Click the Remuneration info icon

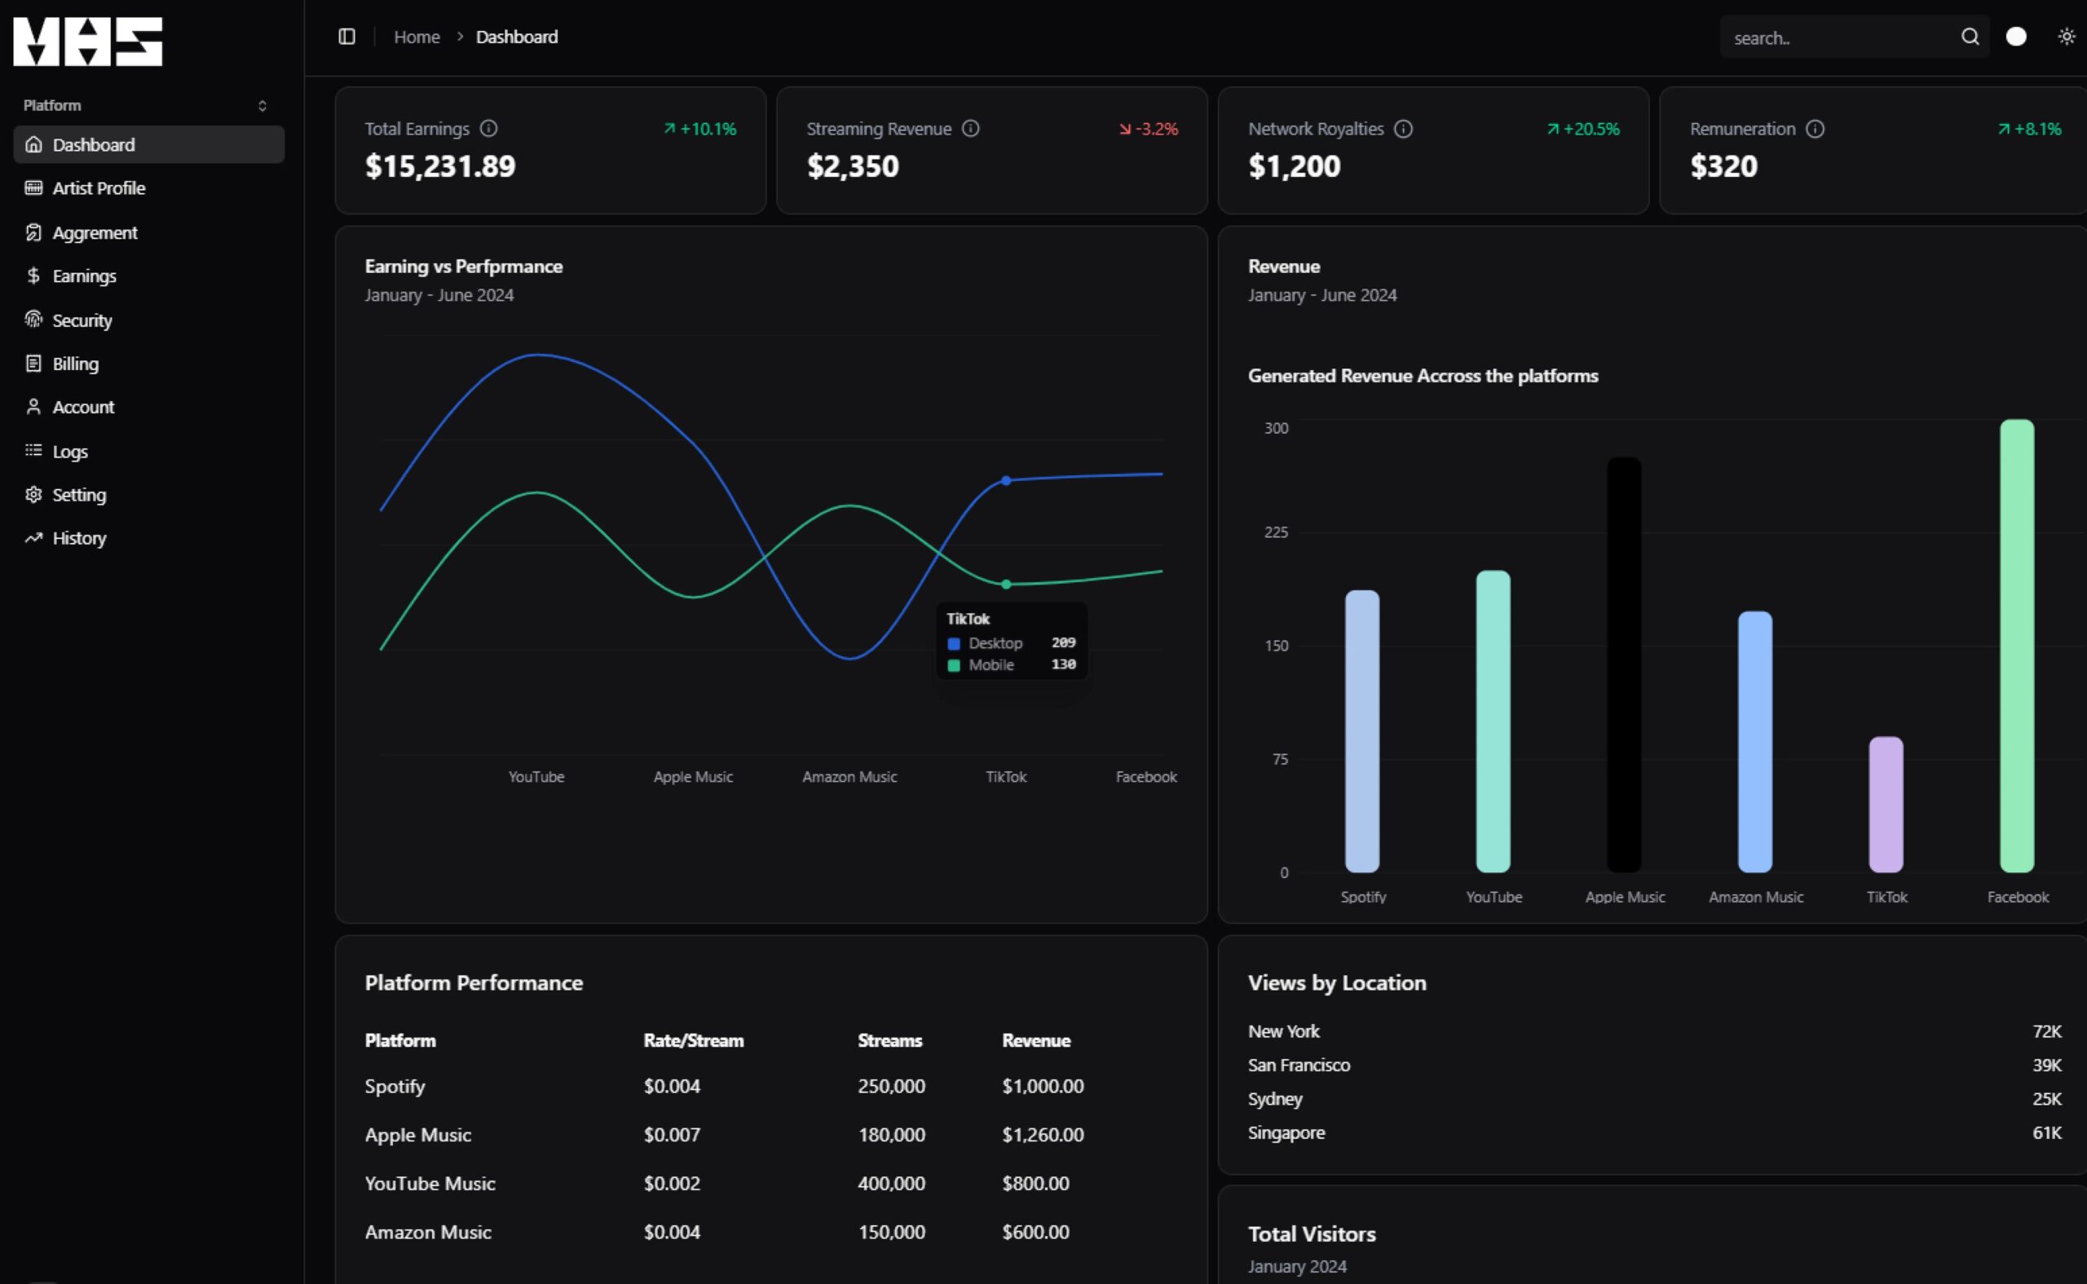pyautogui.click(x=1815, y=128)
